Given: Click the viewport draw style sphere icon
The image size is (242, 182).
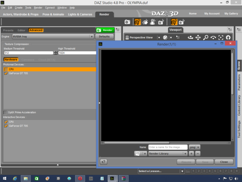Looking at the screenshot, I should point(165,38).
